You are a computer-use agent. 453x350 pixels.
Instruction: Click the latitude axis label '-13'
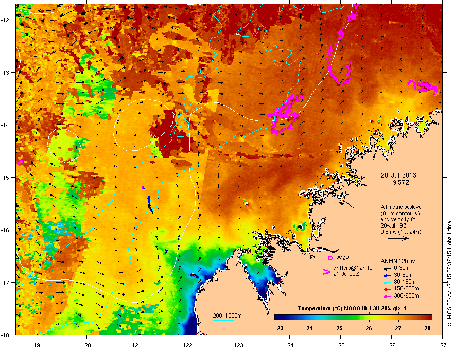pos(5,72)
